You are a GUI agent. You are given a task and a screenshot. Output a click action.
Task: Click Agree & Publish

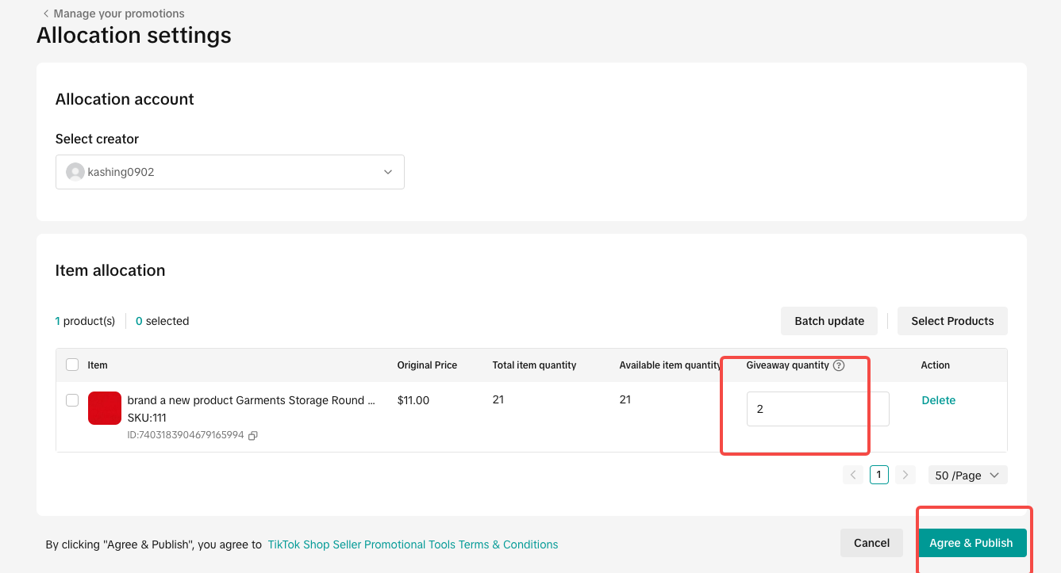point(971,543)
